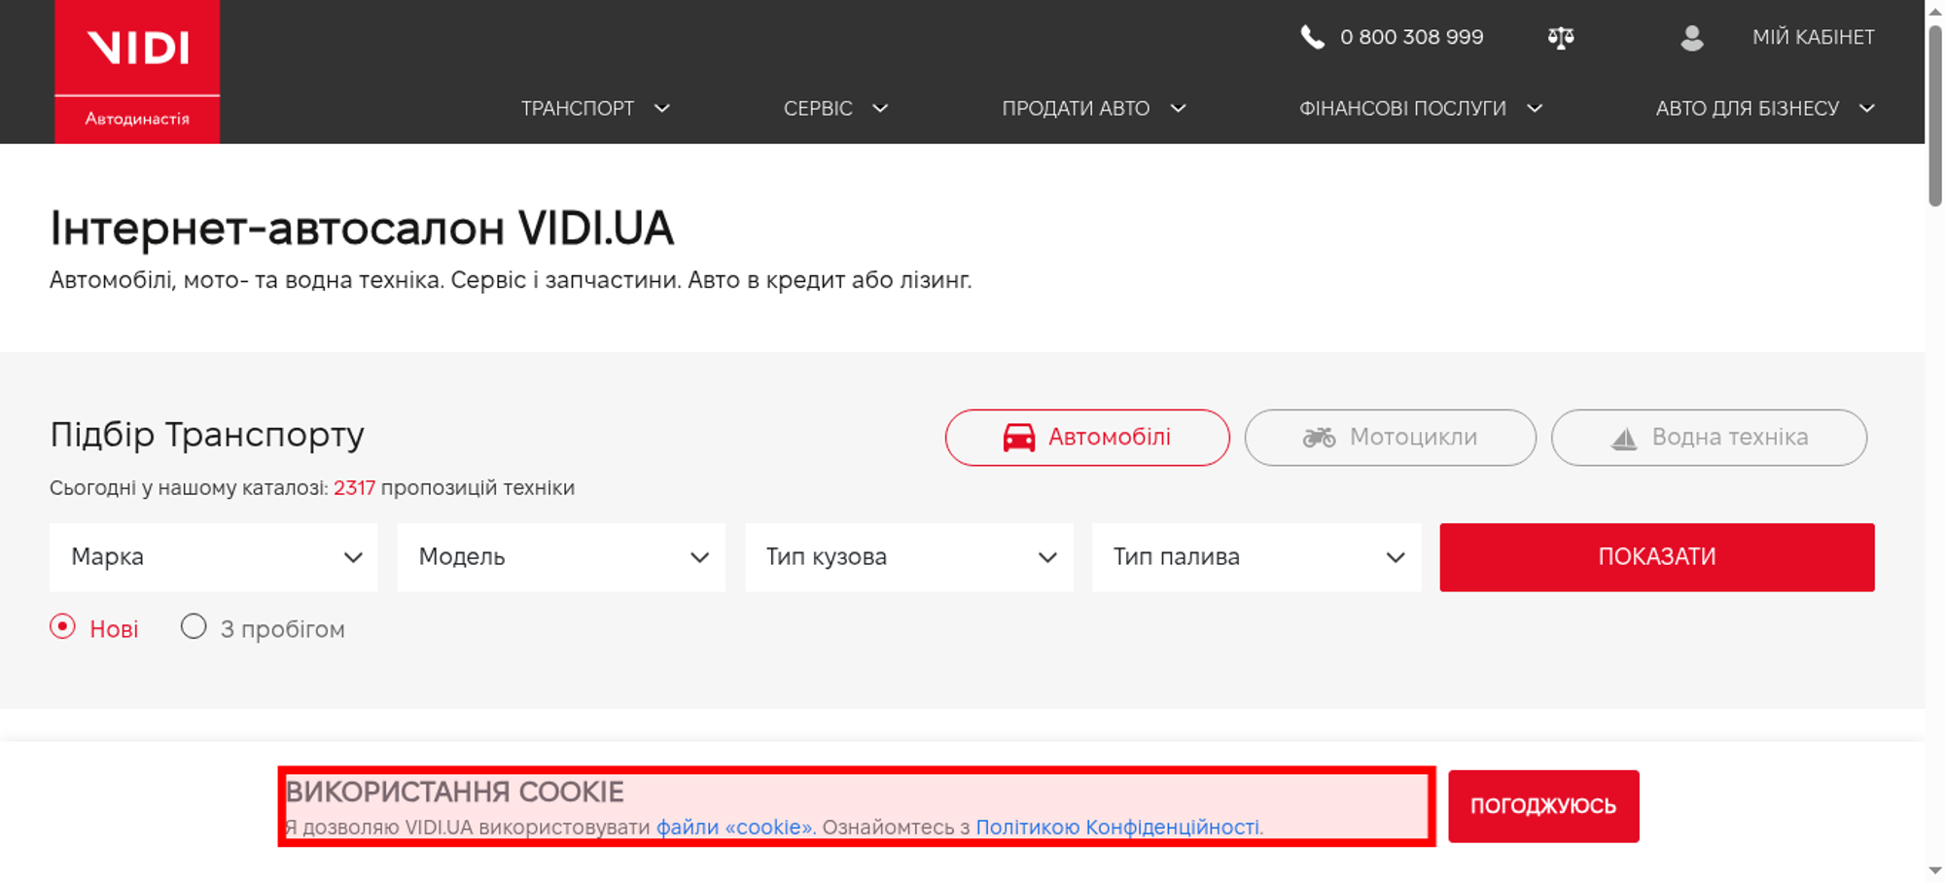Select the Нові radio button
The image size is (1945, 883).
[x=63, y=627]
